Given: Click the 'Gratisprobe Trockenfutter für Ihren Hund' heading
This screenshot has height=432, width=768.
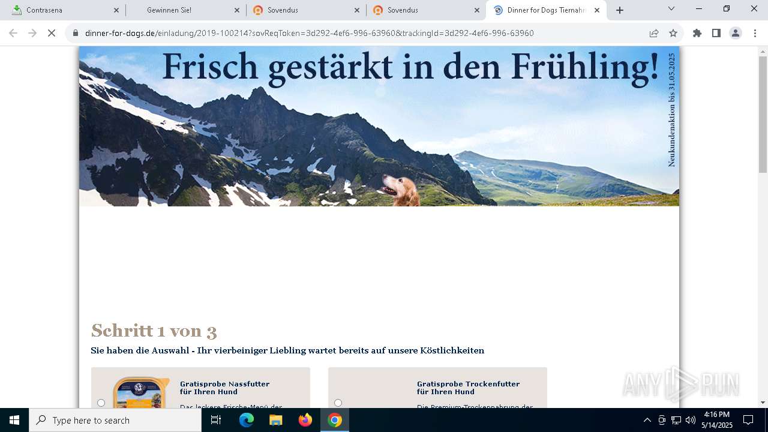Looking at the screenshot, I should click(468, 388).
